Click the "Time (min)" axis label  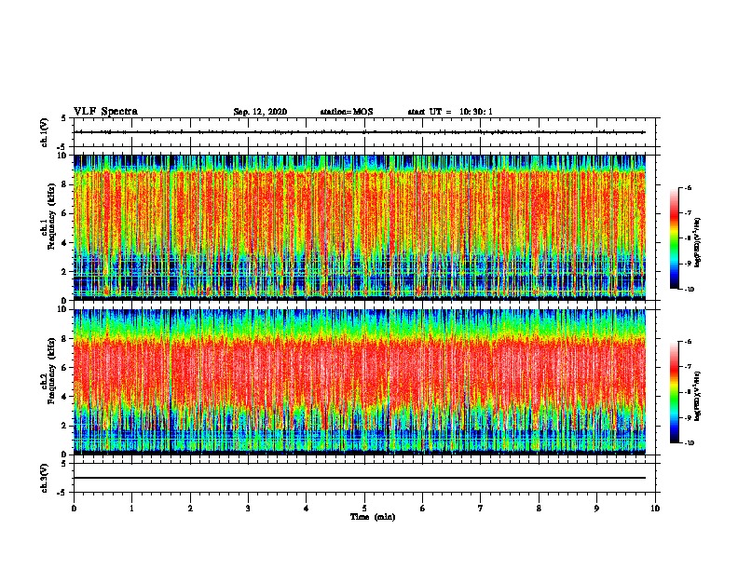coord(373,517)
